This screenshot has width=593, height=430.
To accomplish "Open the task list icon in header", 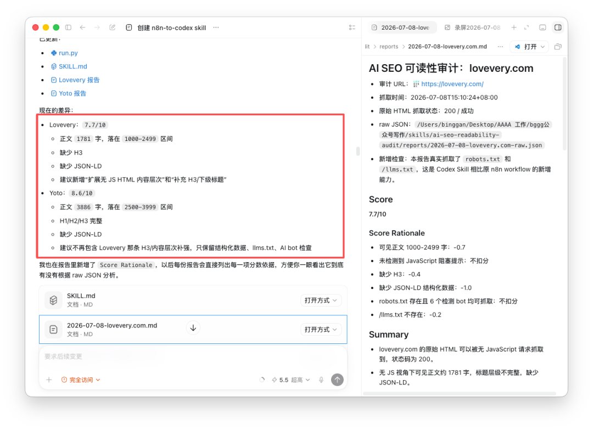I will (x=352, y=27).
